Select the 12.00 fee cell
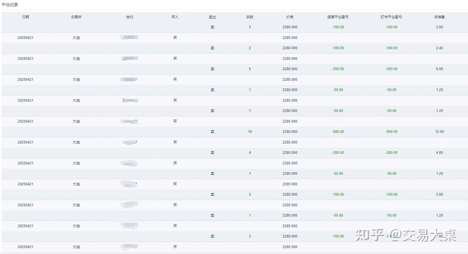The width and height of the screenshot is (468, 254). pos(439,132)
